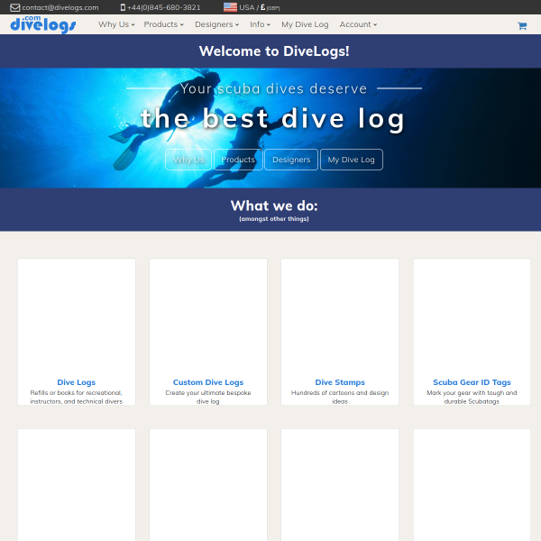Click 'Your scuba dives deserve' banner text
The height and width of the screenshot is (541, 541).
[273, 88]
